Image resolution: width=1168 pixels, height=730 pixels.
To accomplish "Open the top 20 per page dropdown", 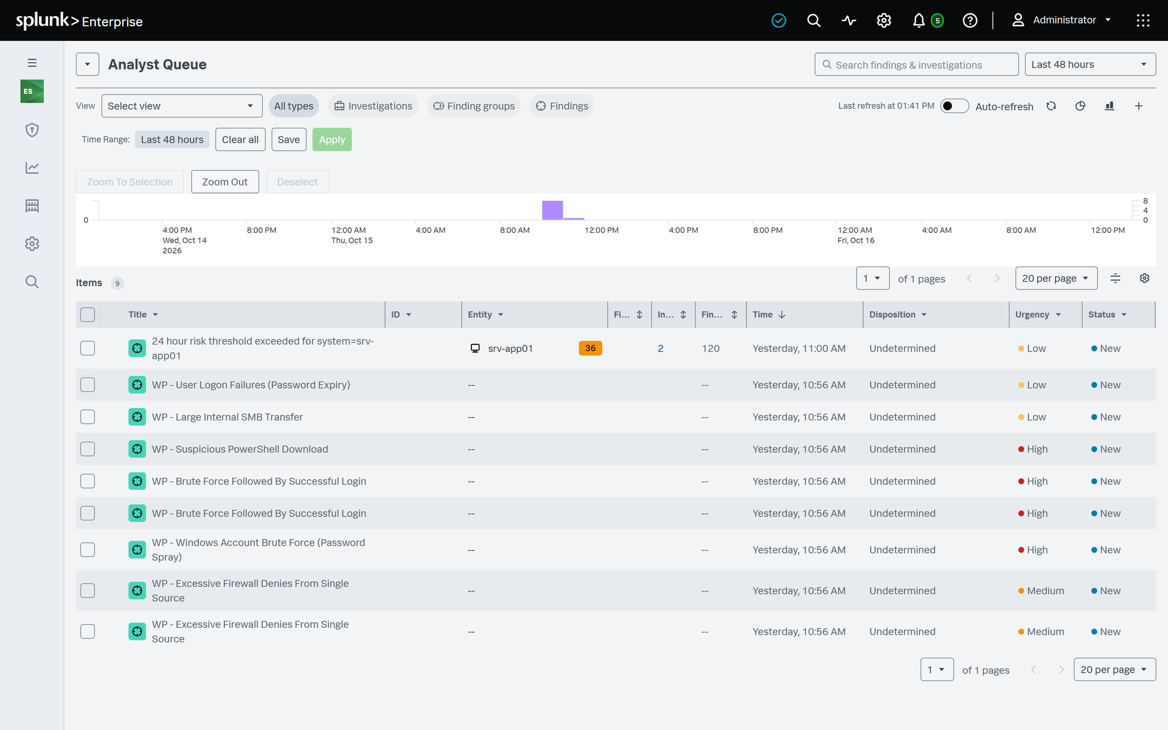I will point(1056,278).
